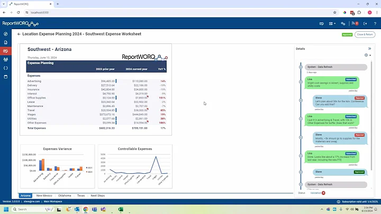Open help question mark icon
This screenshot has width=381, height=214.
click(375, 24)
